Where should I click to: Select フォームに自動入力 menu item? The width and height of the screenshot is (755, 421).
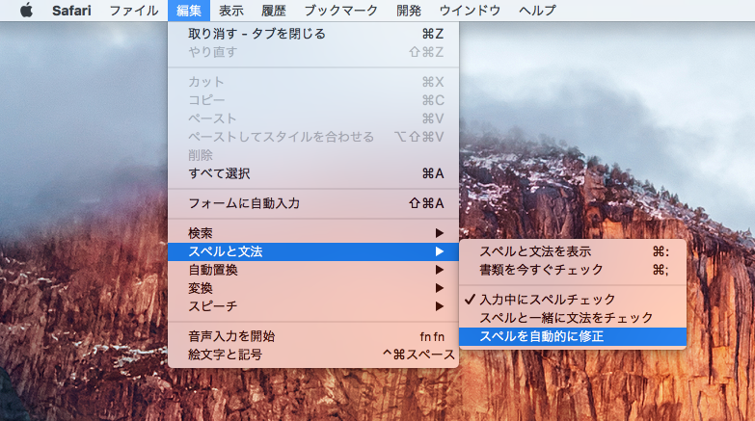313,203
